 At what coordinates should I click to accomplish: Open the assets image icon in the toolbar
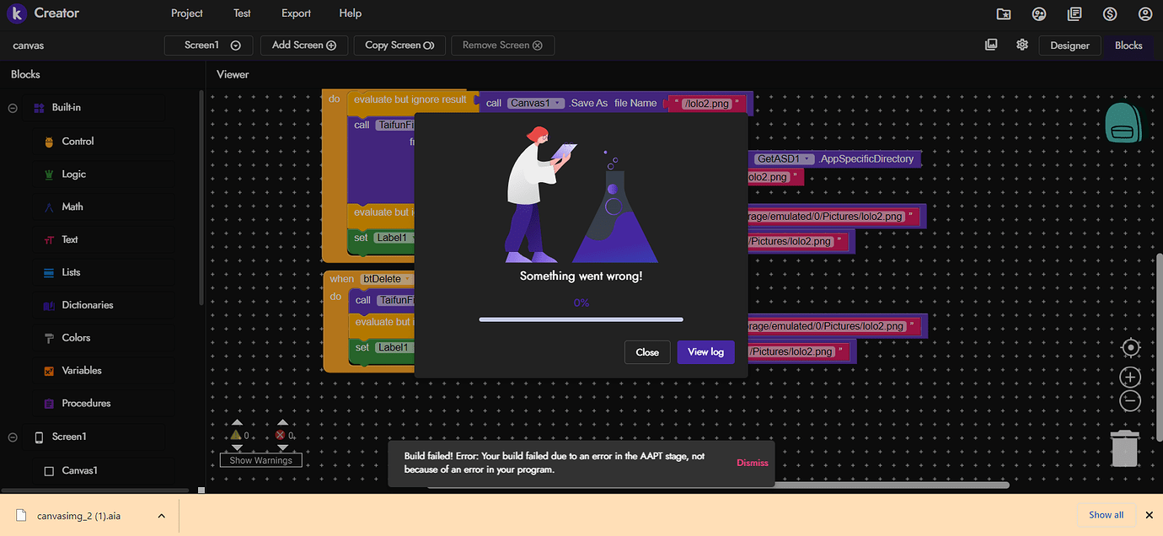point(991,45)
